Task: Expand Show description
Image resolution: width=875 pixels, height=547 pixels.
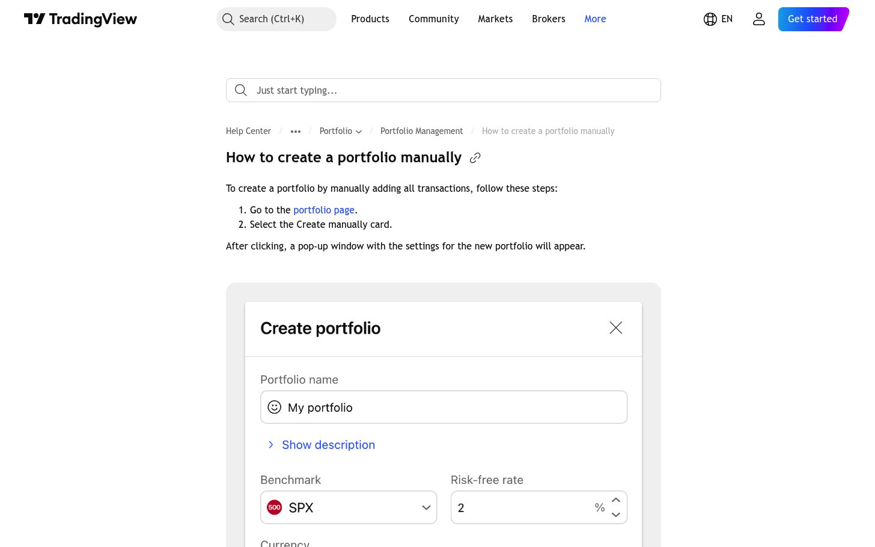Action: coord(321,445)
